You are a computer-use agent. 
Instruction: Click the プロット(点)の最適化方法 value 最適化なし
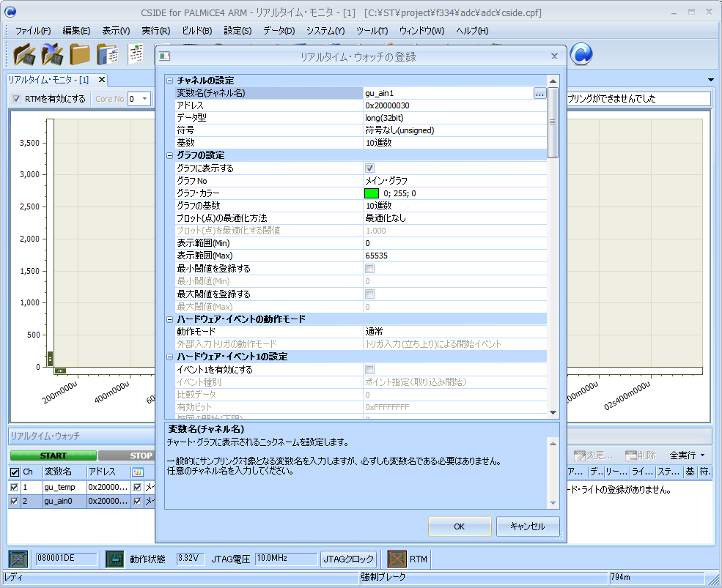(x=455, y=218)
